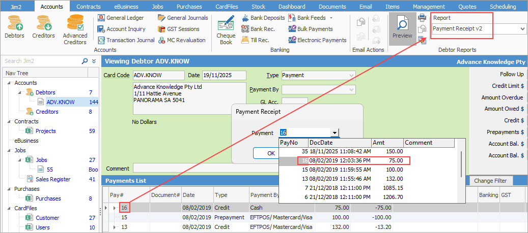Collapse the Jobs node in Nav Tree
528x233 pixels.
pyautogui.click(x=10, y=150)
